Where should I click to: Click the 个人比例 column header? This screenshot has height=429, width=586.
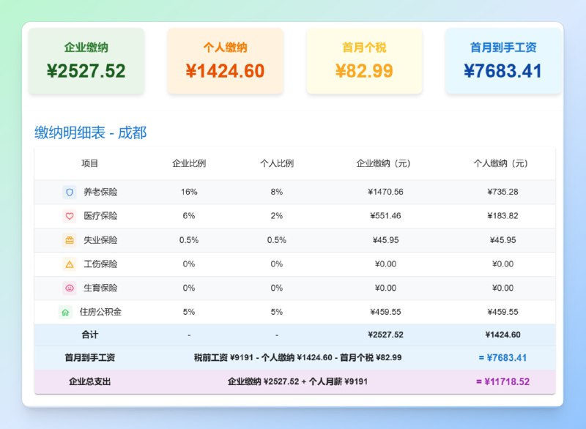(276, 164)
